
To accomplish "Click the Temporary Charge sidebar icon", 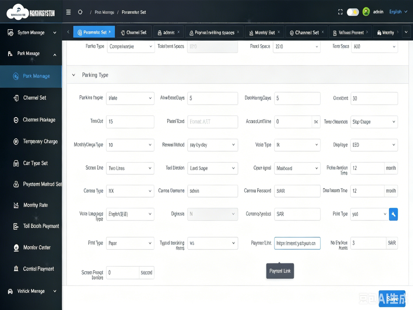I will click(x=16, y=142).
